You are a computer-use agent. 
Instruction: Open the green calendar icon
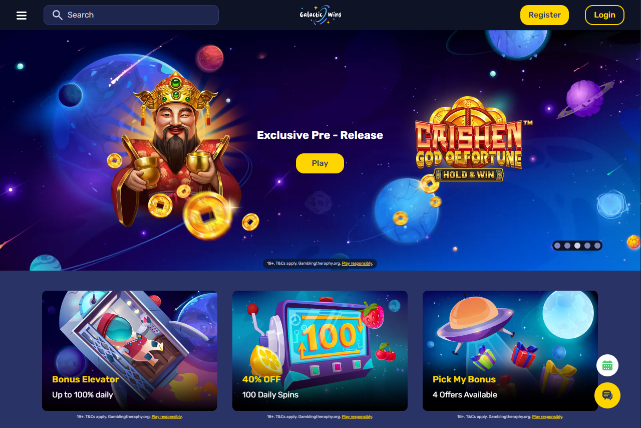[607, 365]
